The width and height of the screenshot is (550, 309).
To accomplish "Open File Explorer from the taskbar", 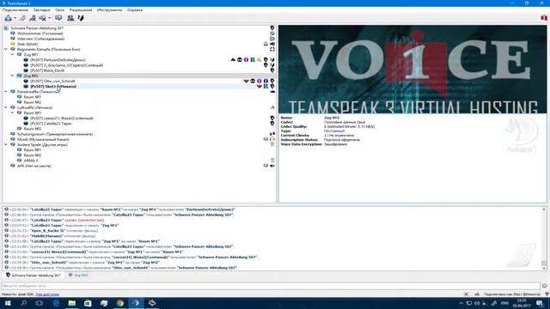I will (x=72, y=303).
